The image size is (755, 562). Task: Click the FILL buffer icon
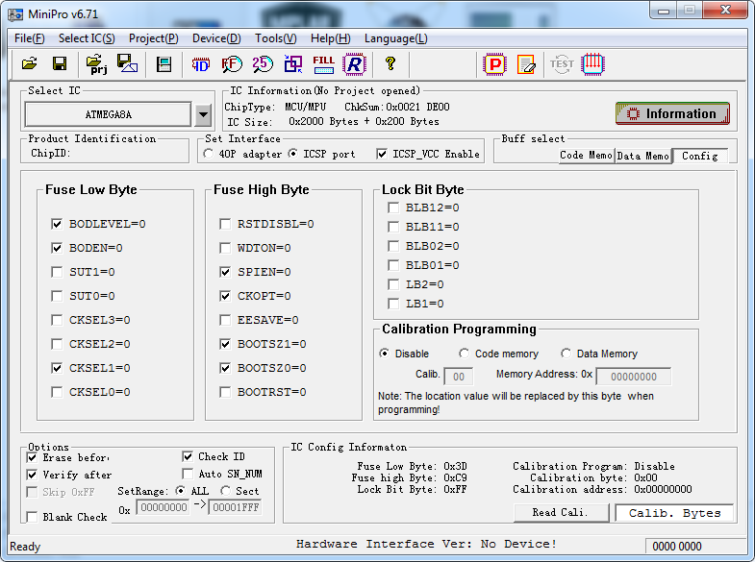click(x=323, y=64)
